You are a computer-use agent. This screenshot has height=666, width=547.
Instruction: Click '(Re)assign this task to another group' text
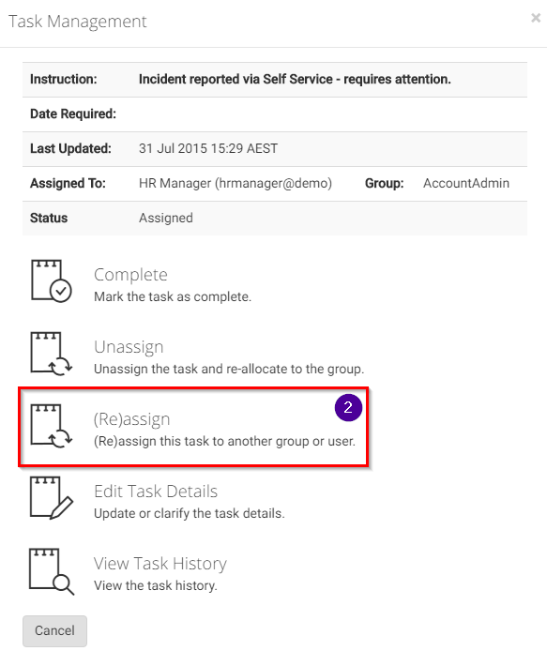(224, 441)
